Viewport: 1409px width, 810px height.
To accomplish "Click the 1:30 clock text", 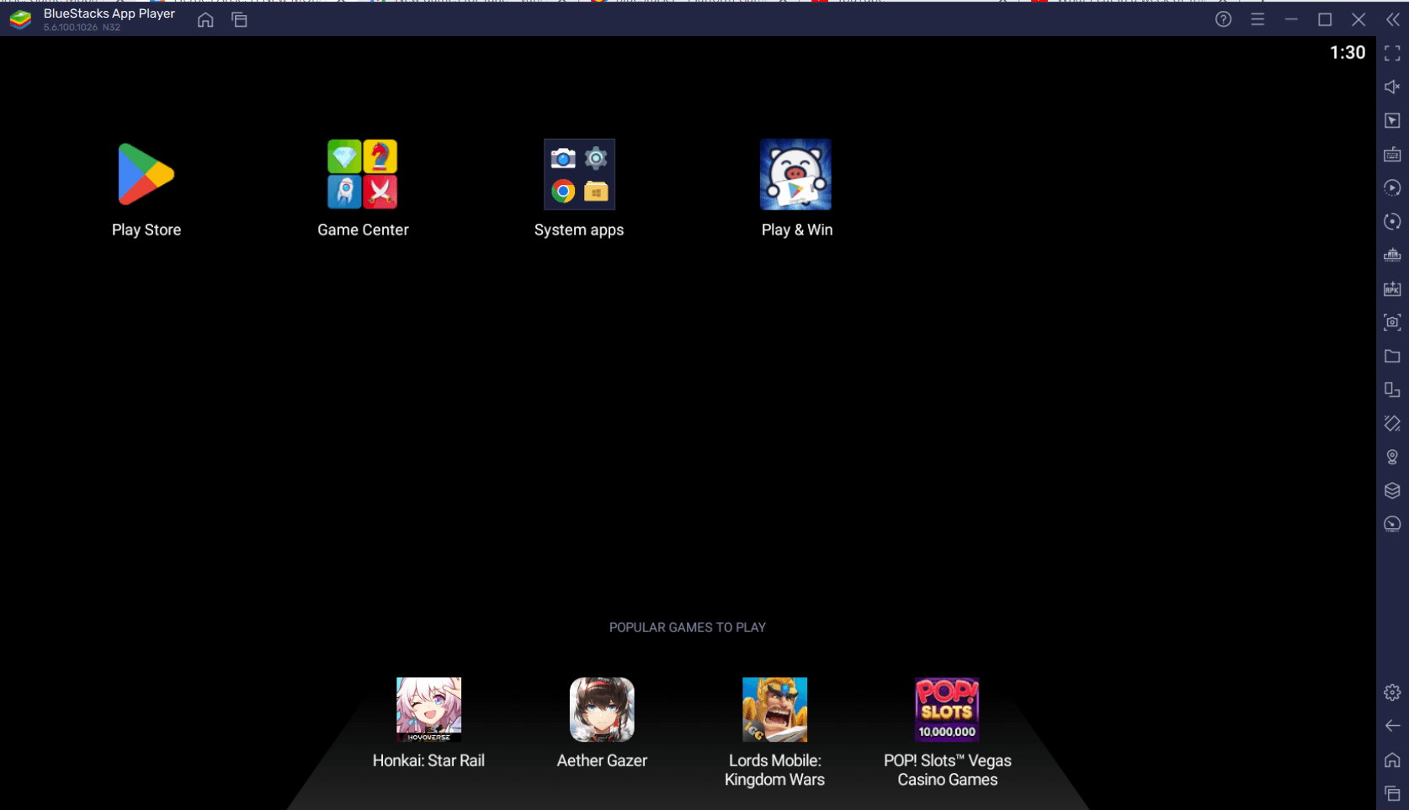I will [x=1347, y=53].
